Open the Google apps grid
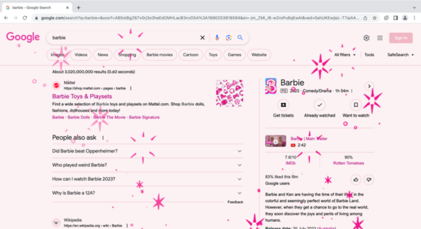Image resolution: width=421 pixels, height=229 pixels. (379, 38)
